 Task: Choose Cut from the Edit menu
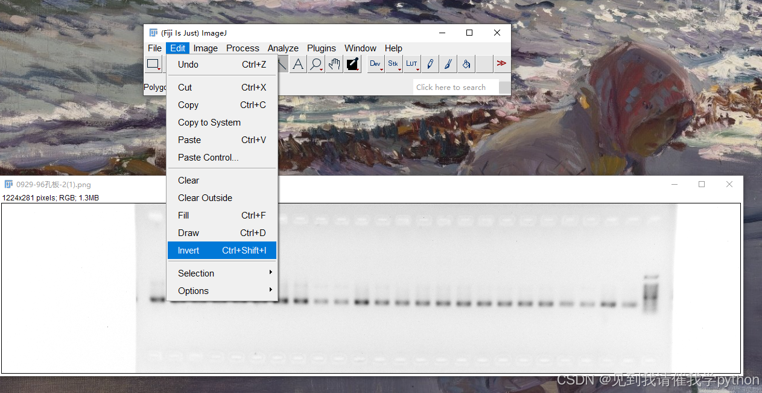point(222,88)
